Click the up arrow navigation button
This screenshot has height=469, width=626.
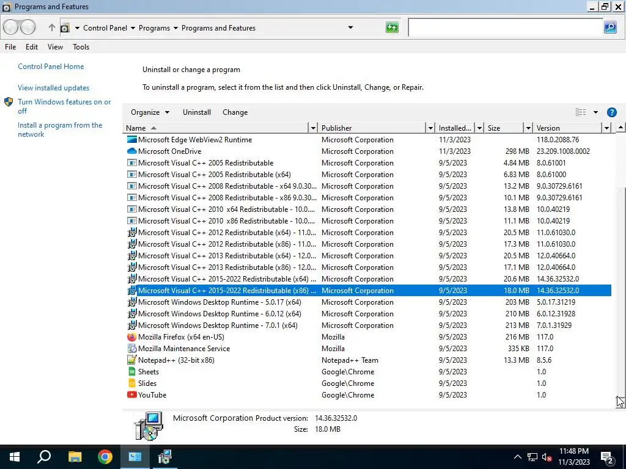[x=51, y=27]
